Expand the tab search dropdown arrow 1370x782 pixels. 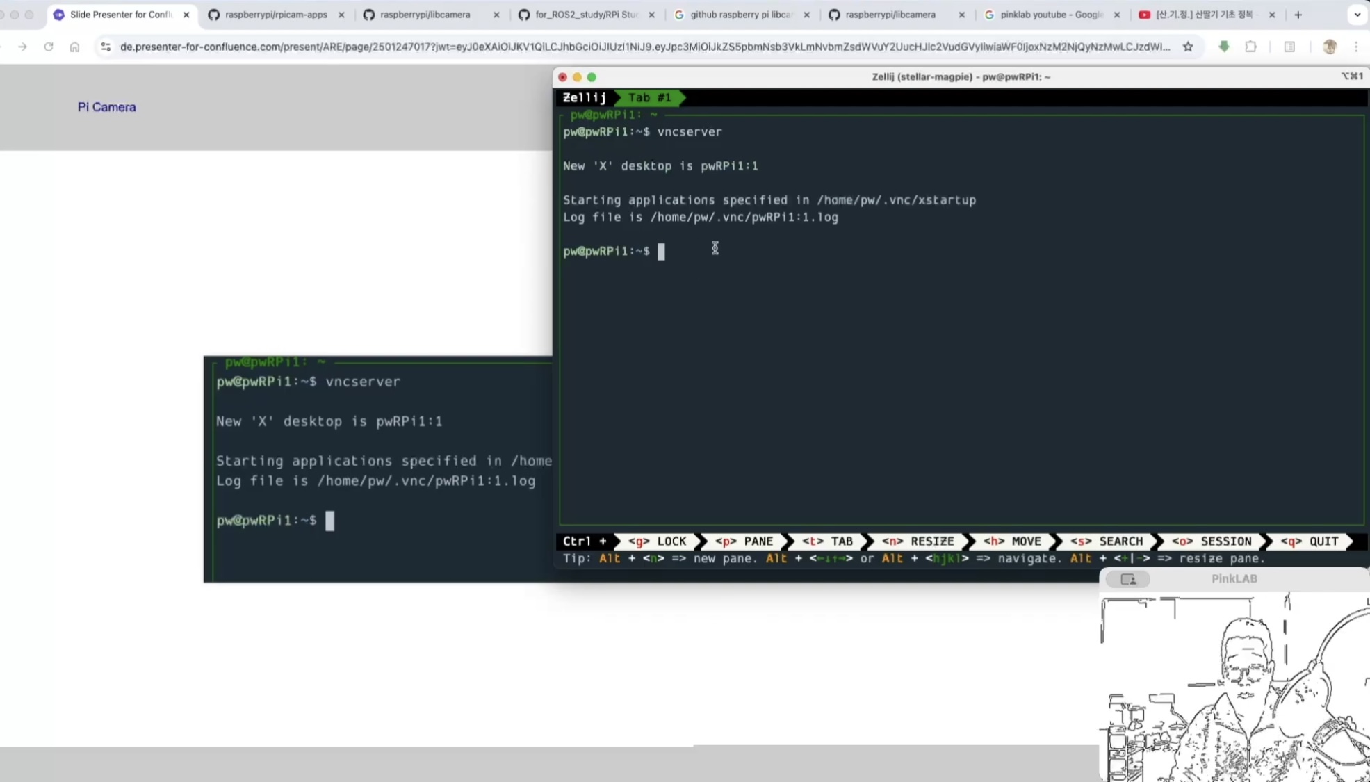click(x=1357, y=15)
